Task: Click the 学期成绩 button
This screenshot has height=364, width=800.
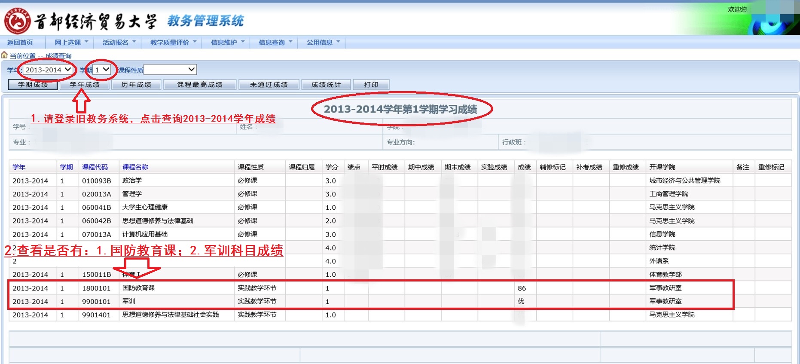Action: click(33, 85)
